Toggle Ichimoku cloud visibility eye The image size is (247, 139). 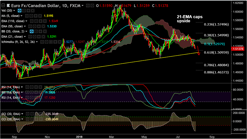coord(42,42)
